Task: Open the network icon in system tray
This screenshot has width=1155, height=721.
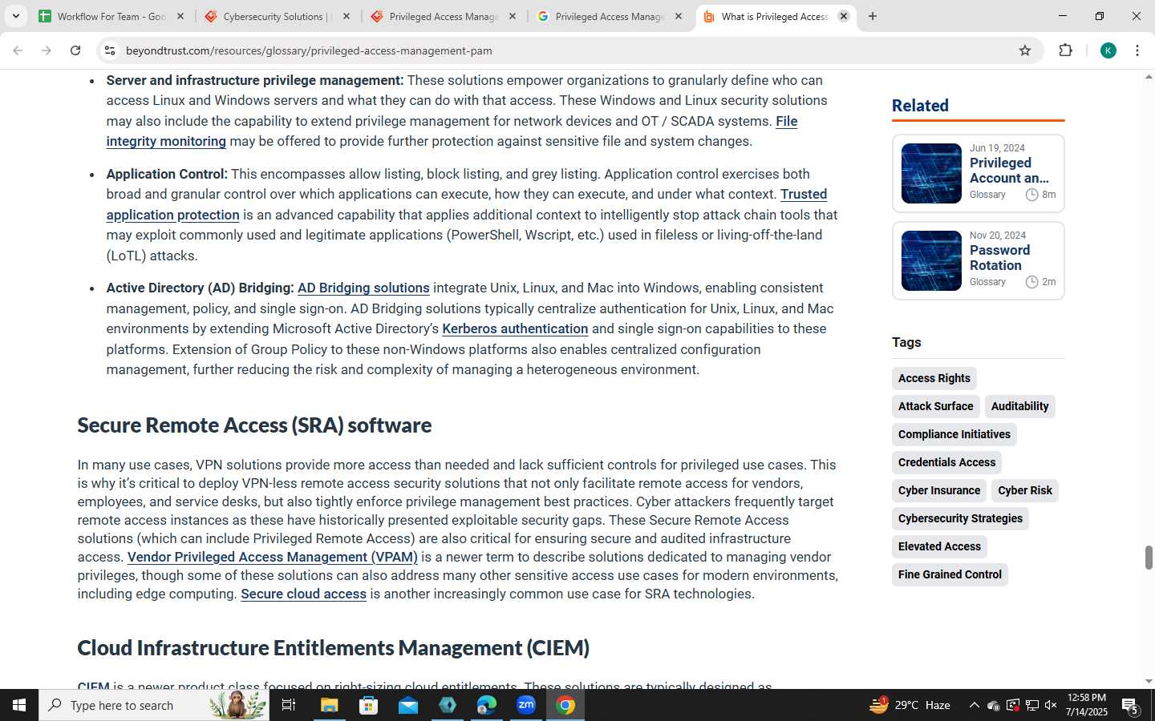Action: click(1031, 705)
